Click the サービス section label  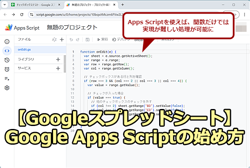coord(24,68)
